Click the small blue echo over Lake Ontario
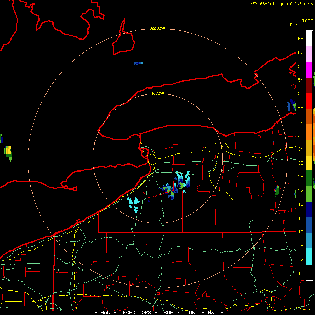The image size is (315, 315). pos(138,63)
